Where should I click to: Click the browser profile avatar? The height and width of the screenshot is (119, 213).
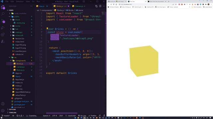coord(209,4)
